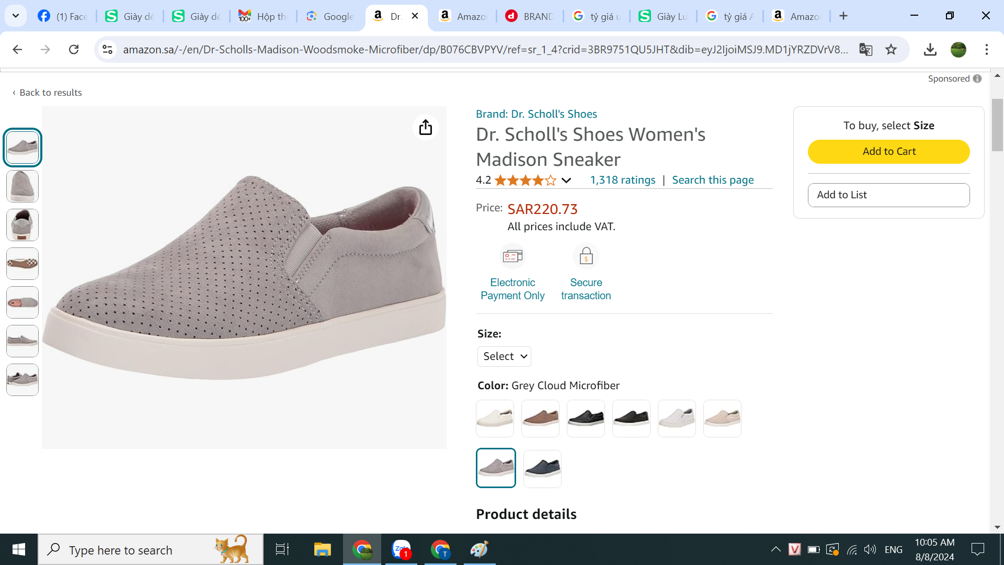Image resolution: width=1004 pixels, height=565 pixels.
Task: Pick the brown shoe color swatch
Action: (540, 419)
